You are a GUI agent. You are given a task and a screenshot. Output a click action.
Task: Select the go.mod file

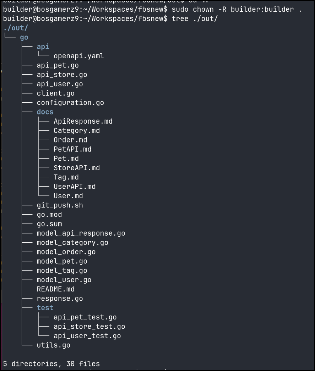(49, 215)
